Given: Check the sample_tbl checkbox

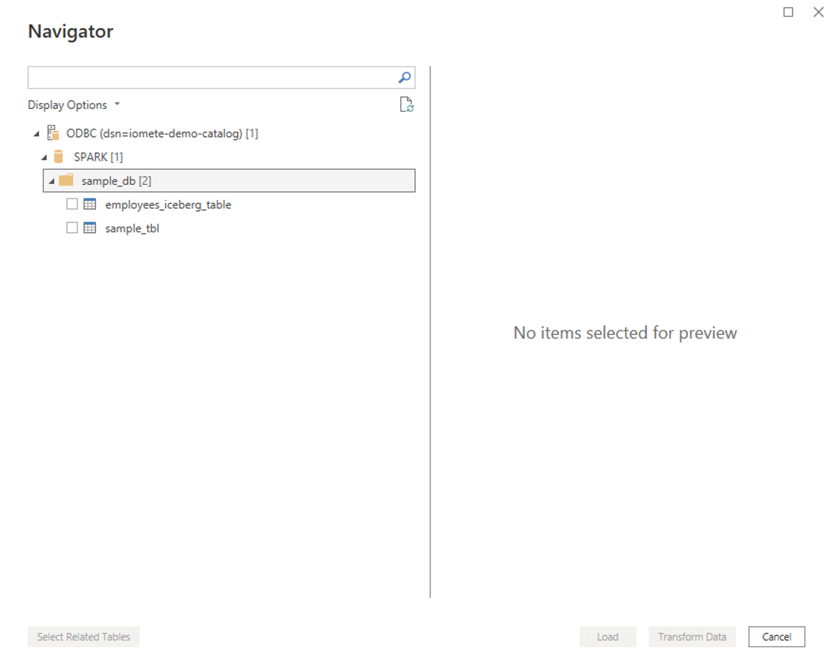Looking at the screenshot, I should pyautogui.click(x=72, y=228).
